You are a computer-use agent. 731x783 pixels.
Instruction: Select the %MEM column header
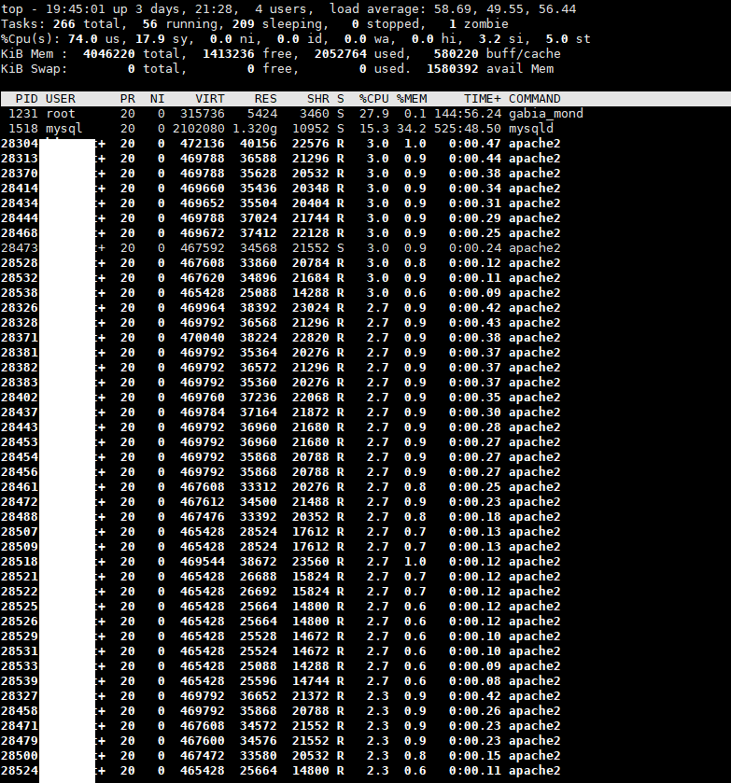412,99
